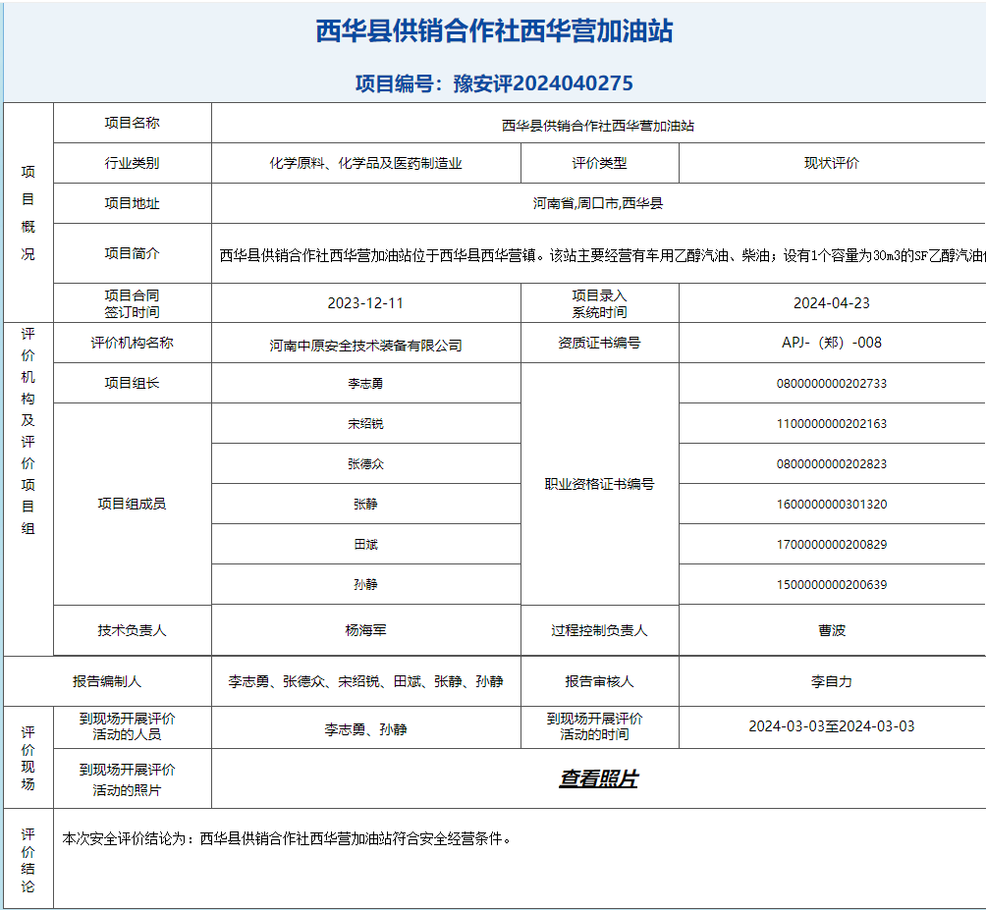Click the project introduction paragraph text
This screenshot has height=910, width=986.
[602, 256]
